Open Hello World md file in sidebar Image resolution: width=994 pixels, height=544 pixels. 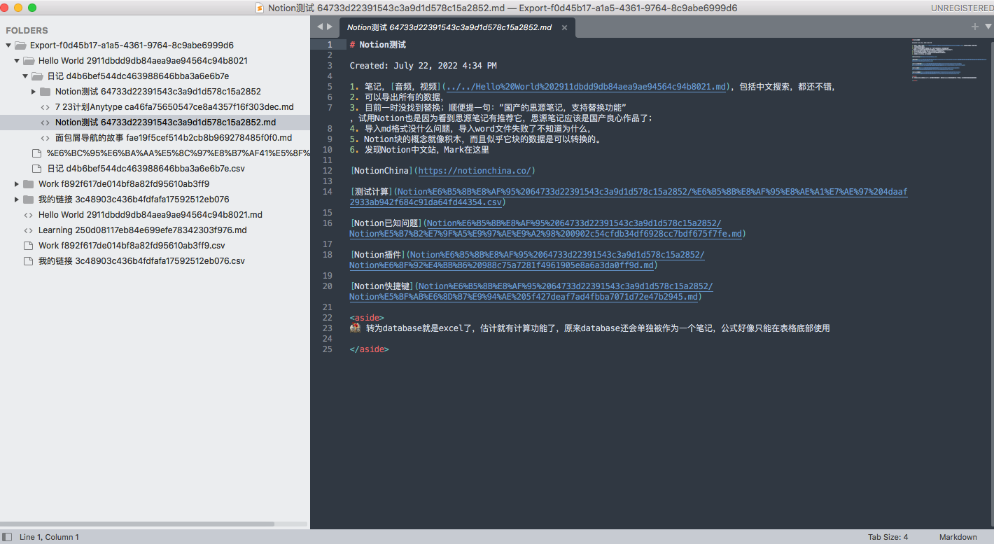pyautogui.click(x=150, y=215)
